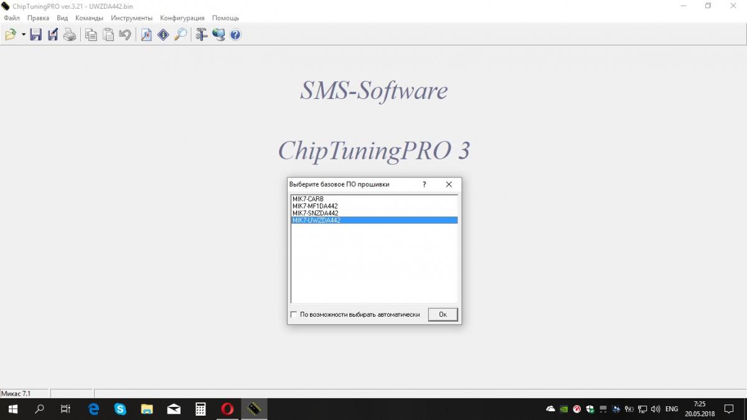This screenshot has width=747, height=420.
Task: Open Calculator from taskbar
Action: (x=200, y=409)
